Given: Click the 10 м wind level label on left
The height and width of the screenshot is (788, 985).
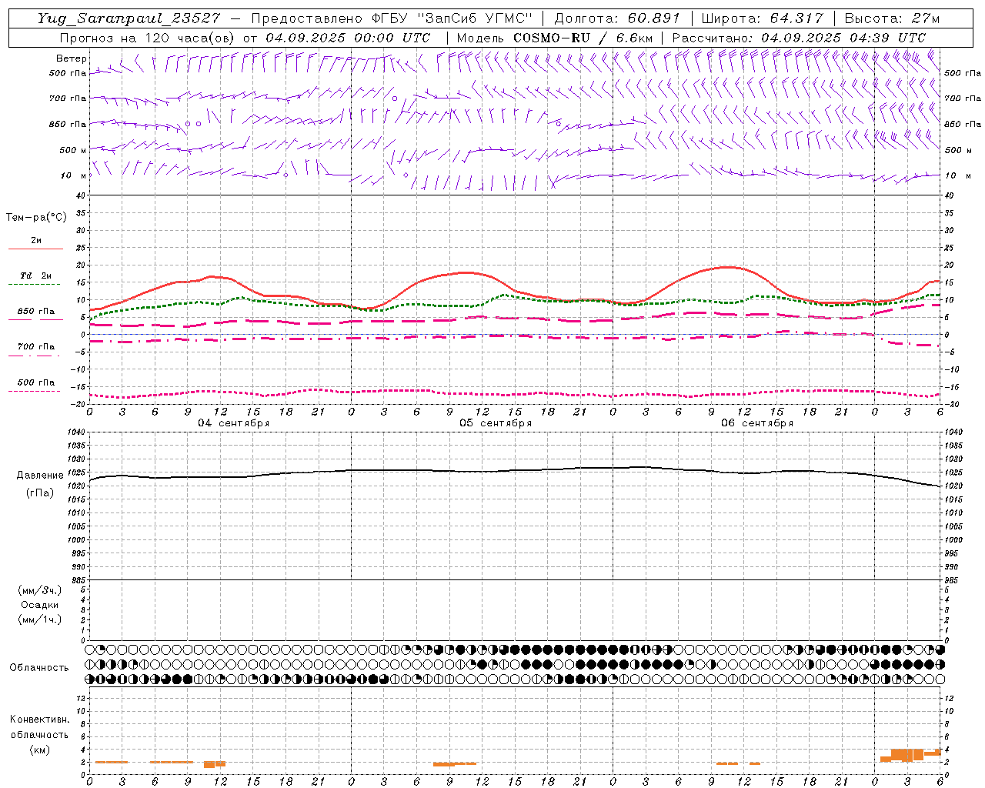Looking at the screenshot, I should tap(74, 175).
